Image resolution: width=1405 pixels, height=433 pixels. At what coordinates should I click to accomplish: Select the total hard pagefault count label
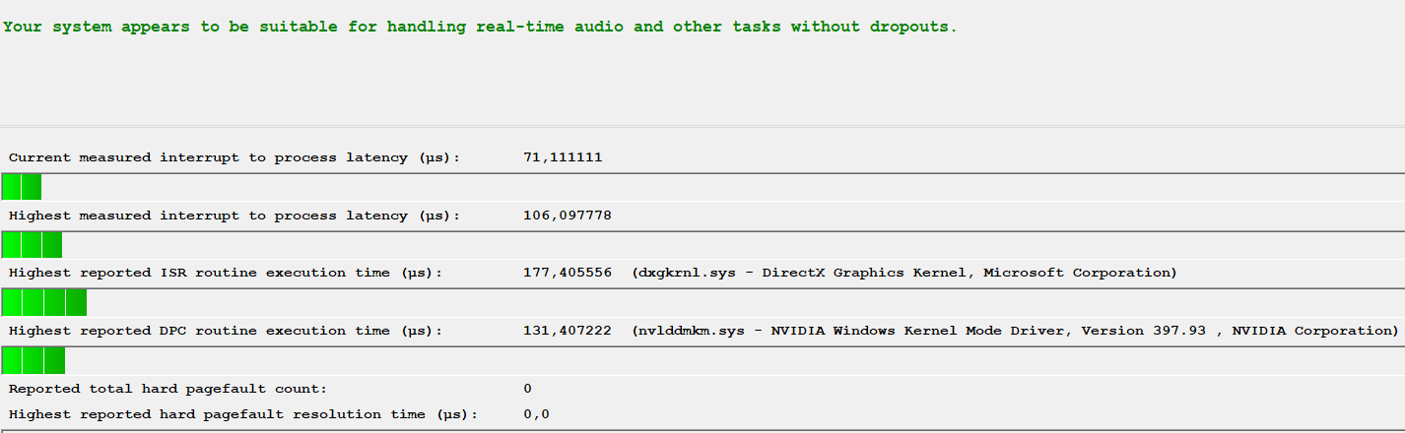pos(167,389)
